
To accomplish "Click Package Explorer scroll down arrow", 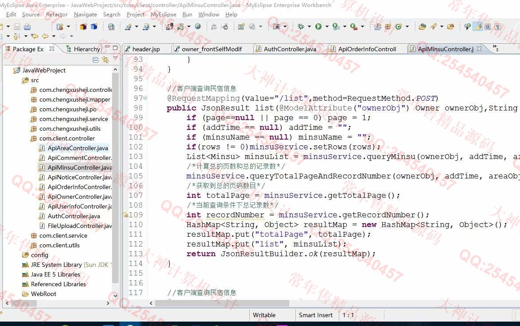I will tap(116, 296).
